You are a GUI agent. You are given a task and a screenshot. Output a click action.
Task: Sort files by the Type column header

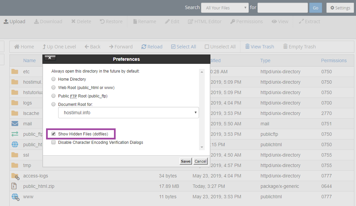(x=265, y=60)
